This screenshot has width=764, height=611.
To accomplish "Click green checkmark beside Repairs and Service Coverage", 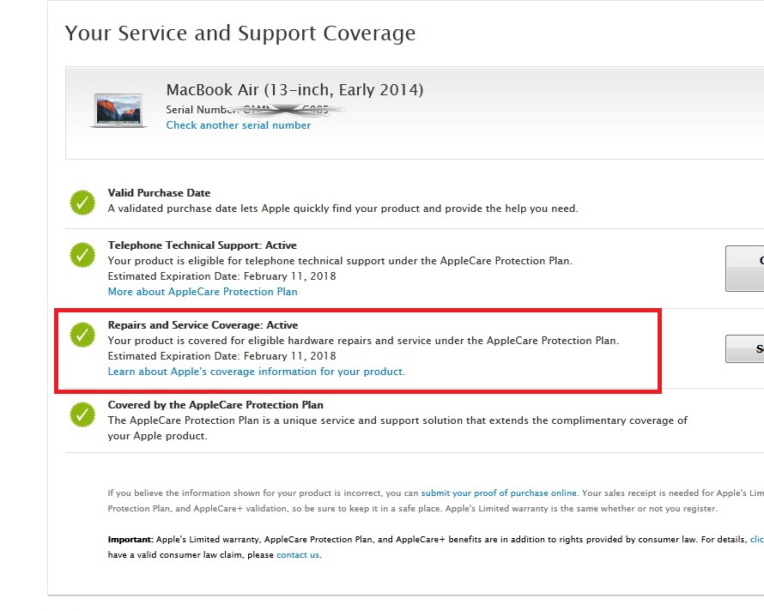I will point(82,335).
